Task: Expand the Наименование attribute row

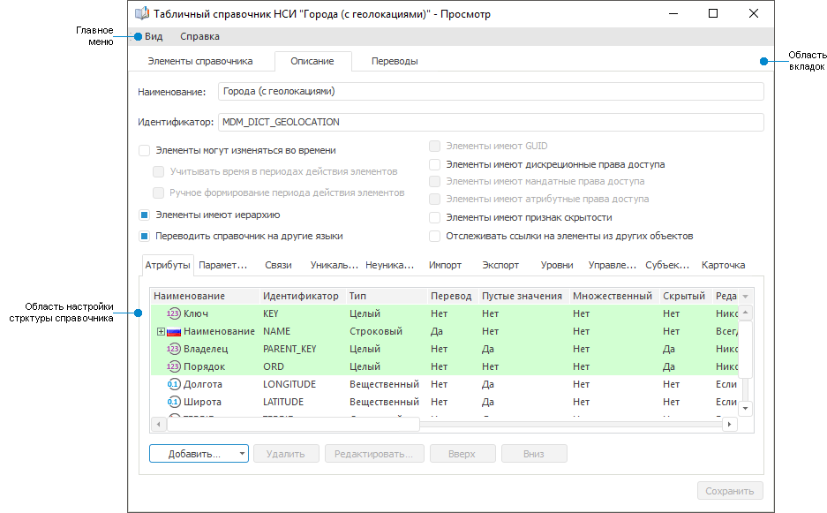Action: pyautogui.click(x=161, y=331)
